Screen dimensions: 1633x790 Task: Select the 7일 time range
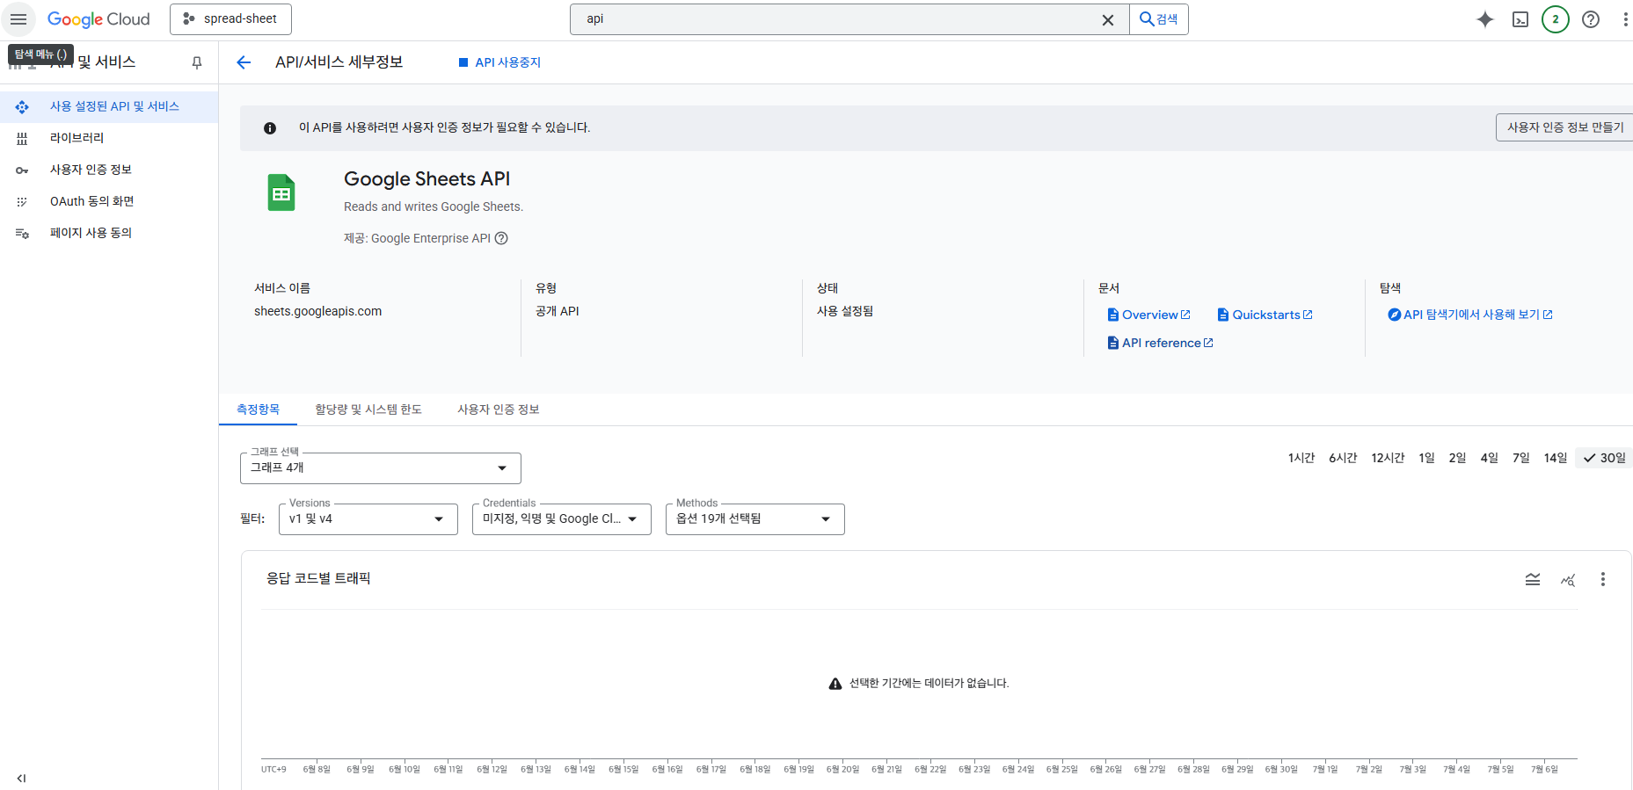point(1520,458)
